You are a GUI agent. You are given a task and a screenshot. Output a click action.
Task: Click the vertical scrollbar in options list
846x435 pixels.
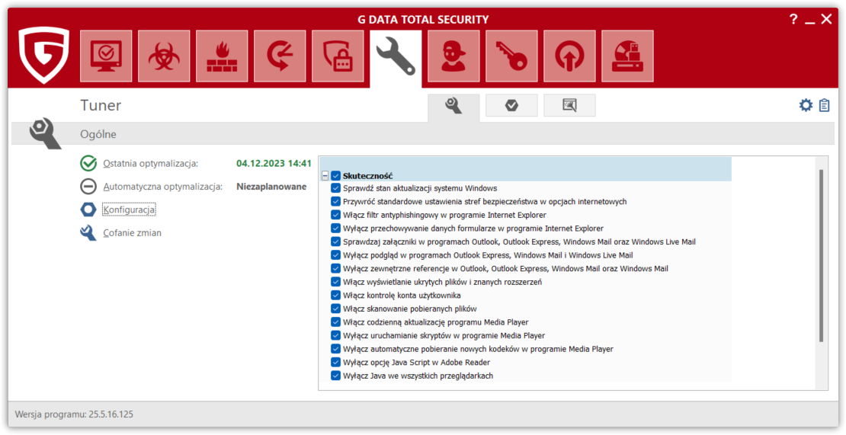click(821, 255)
